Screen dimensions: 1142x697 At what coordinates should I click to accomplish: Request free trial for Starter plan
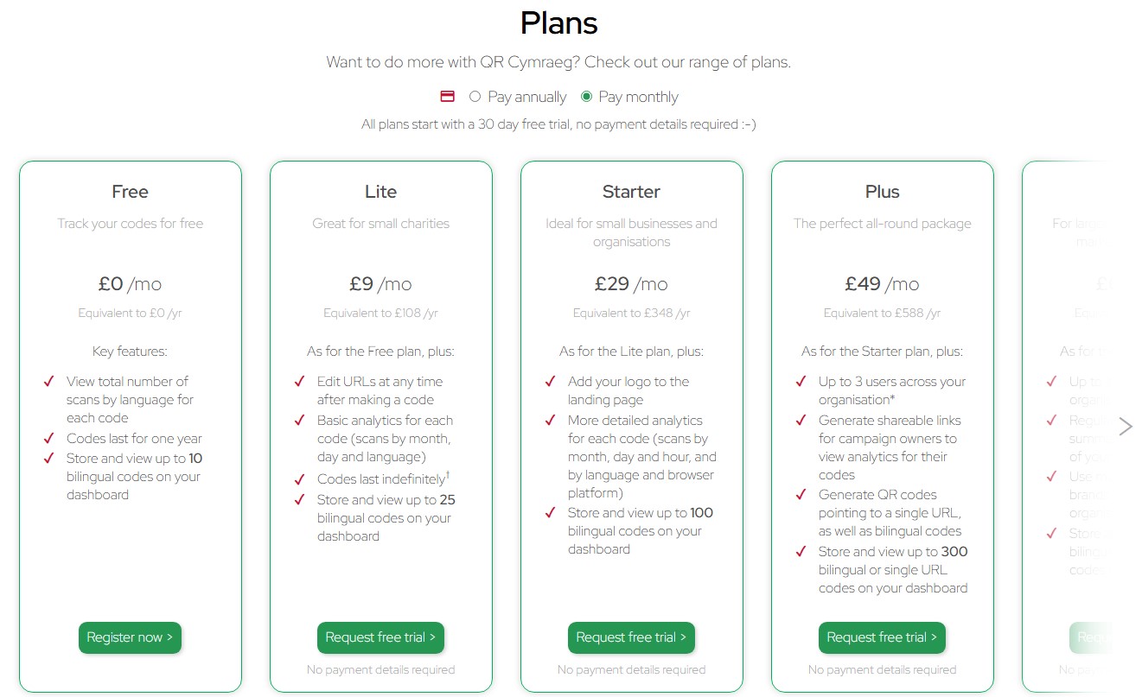point(631,637)
